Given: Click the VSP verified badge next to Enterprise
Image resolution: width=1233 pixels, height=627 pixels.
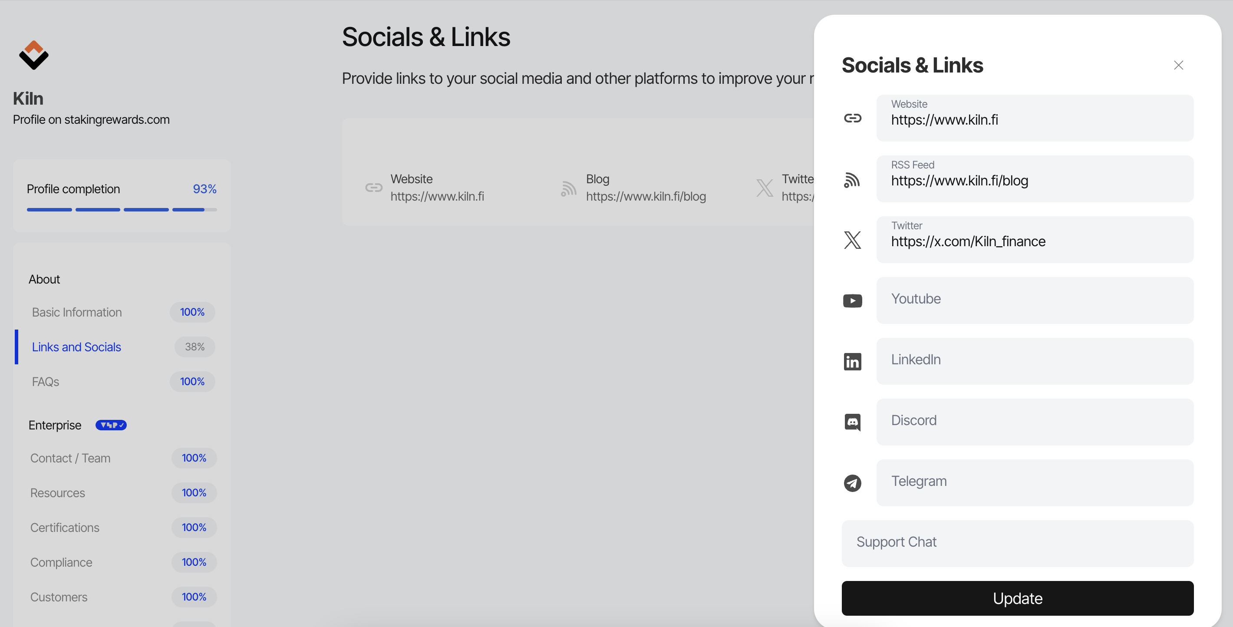Looking at the screenshot, I should click(x=111, y=425).
